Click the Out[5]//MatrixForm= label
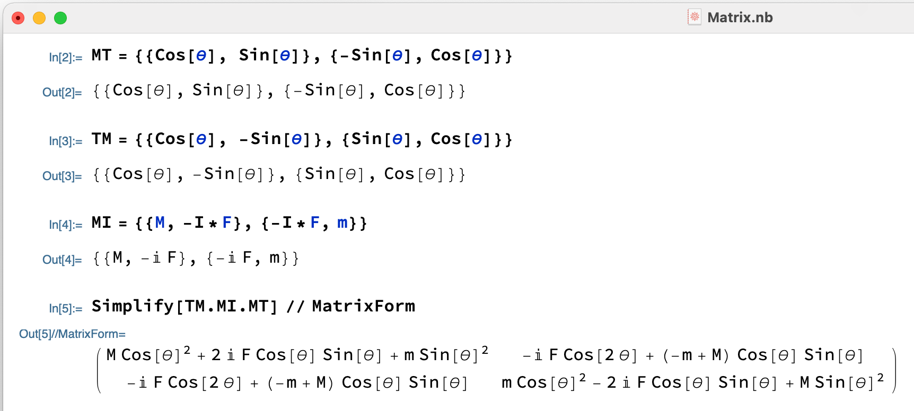Viewport: 914px width, 411px height. 72,334
